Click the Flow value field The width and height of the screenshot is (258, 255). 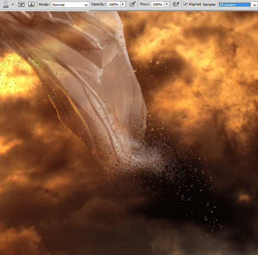tap(157, 4)
